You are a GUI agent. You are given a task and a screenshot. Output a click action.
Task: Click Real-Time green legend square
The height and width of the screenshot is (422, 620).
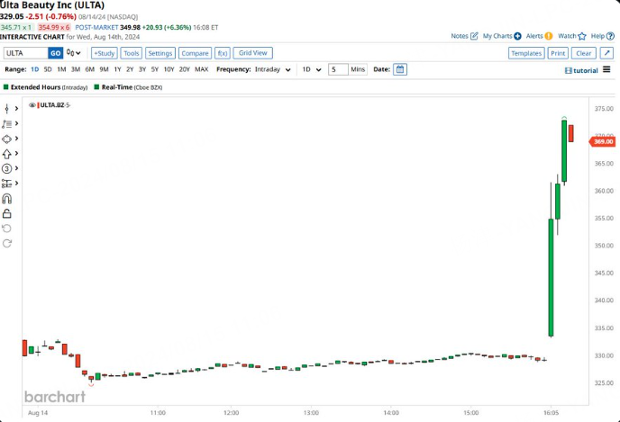[96, 87]
